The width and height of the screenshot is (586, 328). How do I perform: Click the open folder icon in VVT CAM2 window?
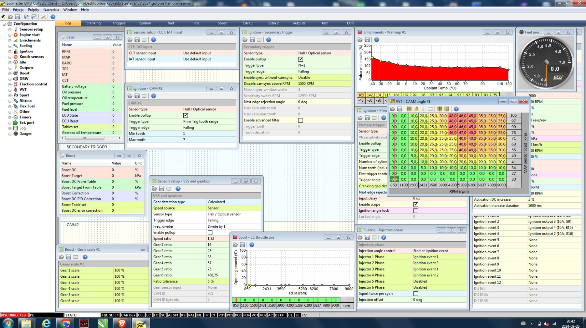pos(393,109)
